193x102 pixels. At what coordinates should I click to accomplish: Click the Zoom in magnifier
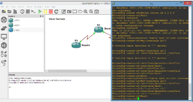pyautogui.click(x=85, y=12)
